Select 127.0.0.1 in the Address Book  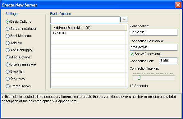coord(88,33)
